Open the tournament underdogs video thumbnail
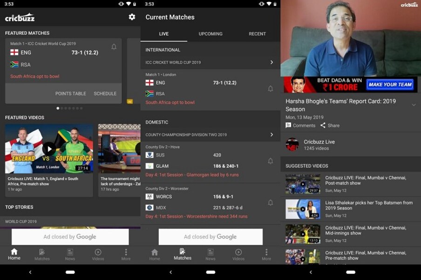The image size is (421, 280). [119, 148]
